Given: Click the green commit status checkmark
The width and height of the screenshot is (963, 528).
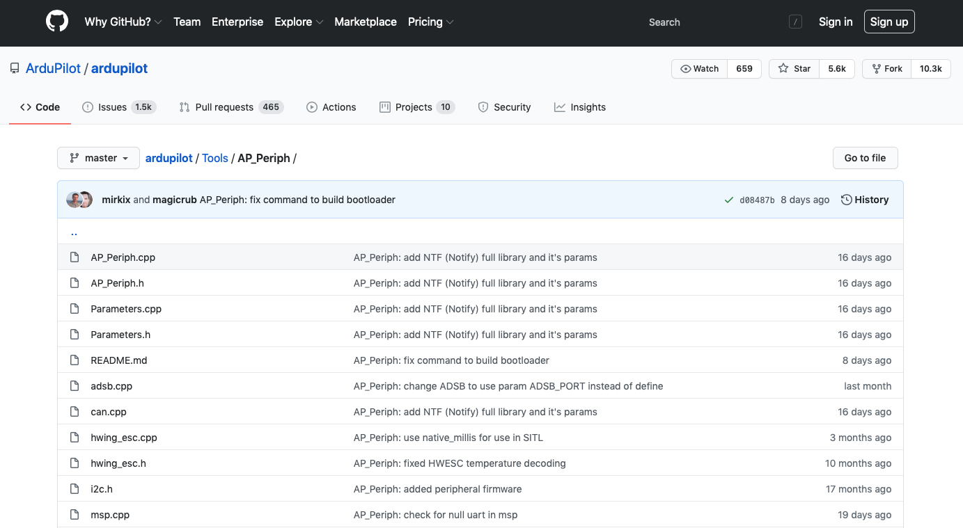Looking at the screenshot, I should point(729,200).
